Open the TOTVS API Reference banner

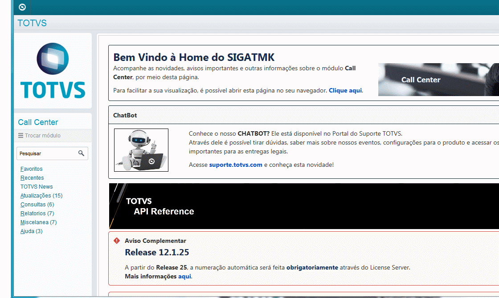[x=304, y=206]
